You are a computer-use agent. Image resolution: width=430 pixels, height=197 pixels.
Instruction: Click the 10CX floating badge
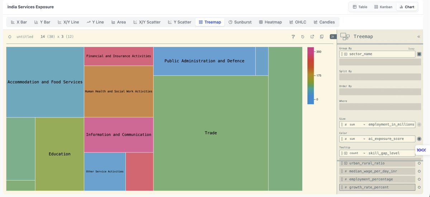421,150
